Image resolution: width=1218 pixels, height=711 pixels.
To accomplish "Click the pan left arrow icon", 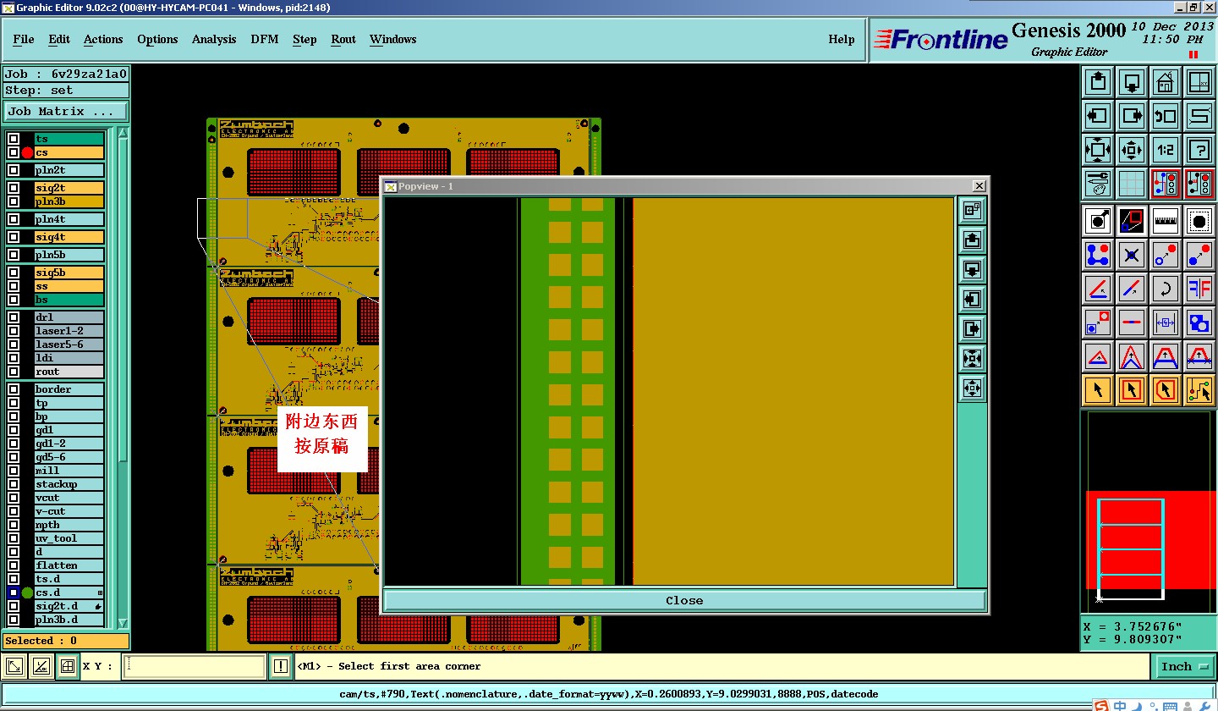I will [1098, 116].
